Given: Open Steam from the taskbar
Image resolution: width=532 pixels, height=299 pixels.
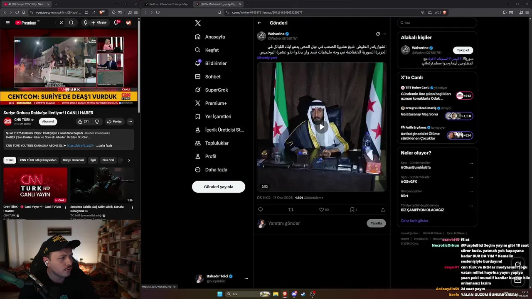Looking at the screenshot, I should (x=303, y=294).
